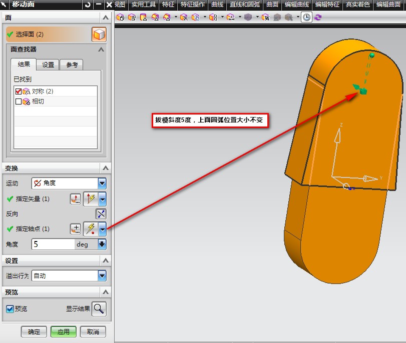Click the show result magnifier icon

pos(99,308)
